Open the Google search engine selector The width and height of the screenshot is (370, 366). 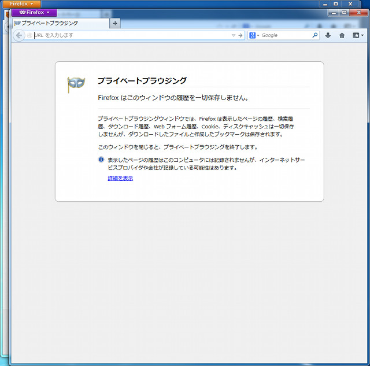[x=254, y=35]
